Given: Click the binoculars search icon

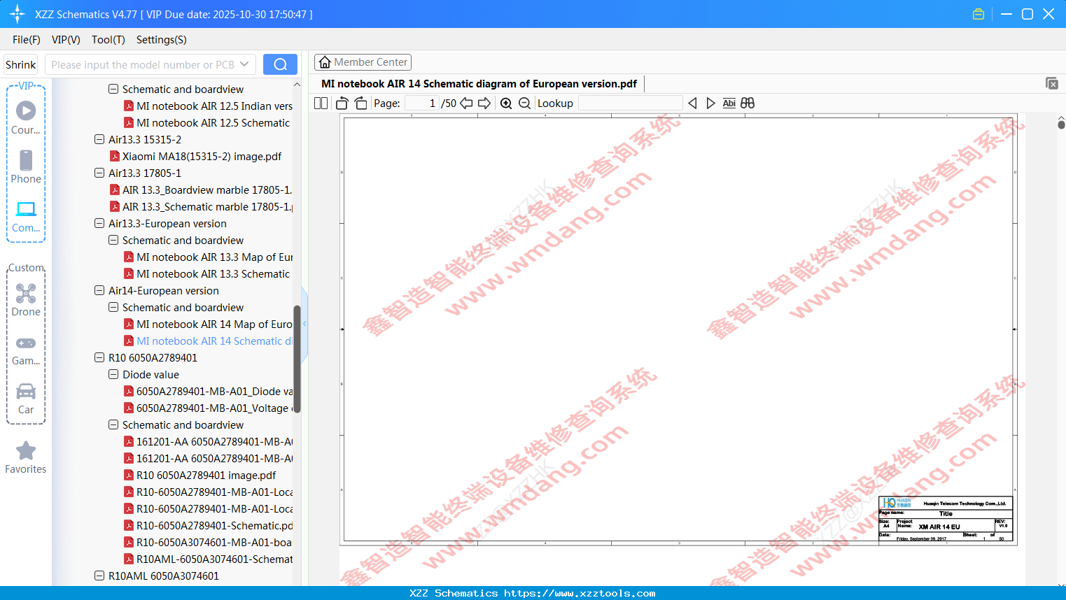Looking at the screenshot, I should [748, 103].
